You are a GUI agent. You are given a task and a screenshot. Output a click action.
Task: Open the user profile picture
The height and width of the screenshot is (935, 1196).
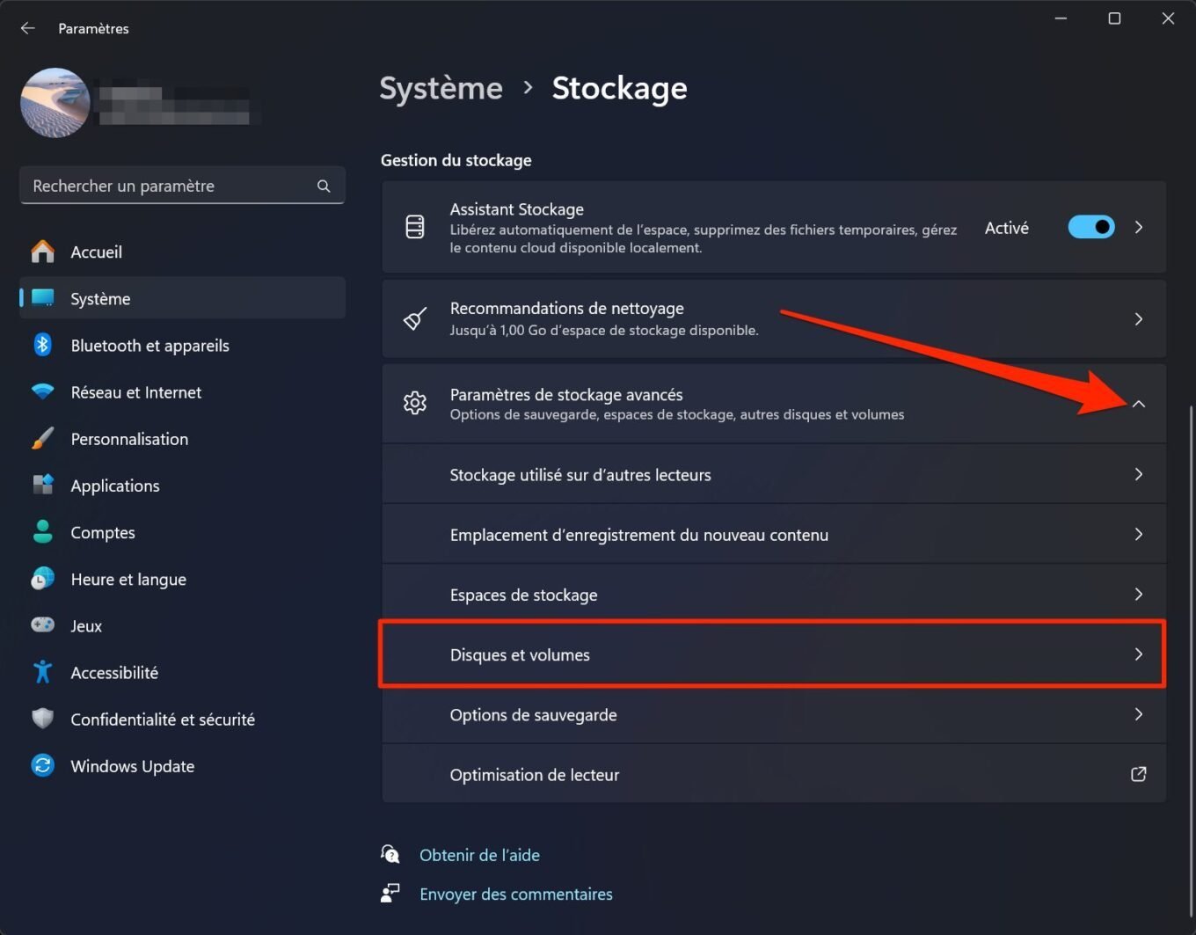coord(55,103)
